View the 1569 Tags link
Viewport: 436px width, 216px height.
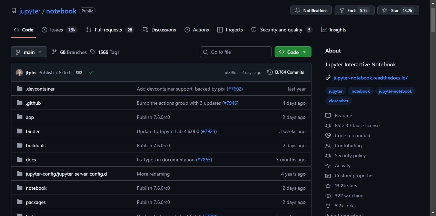105,52
